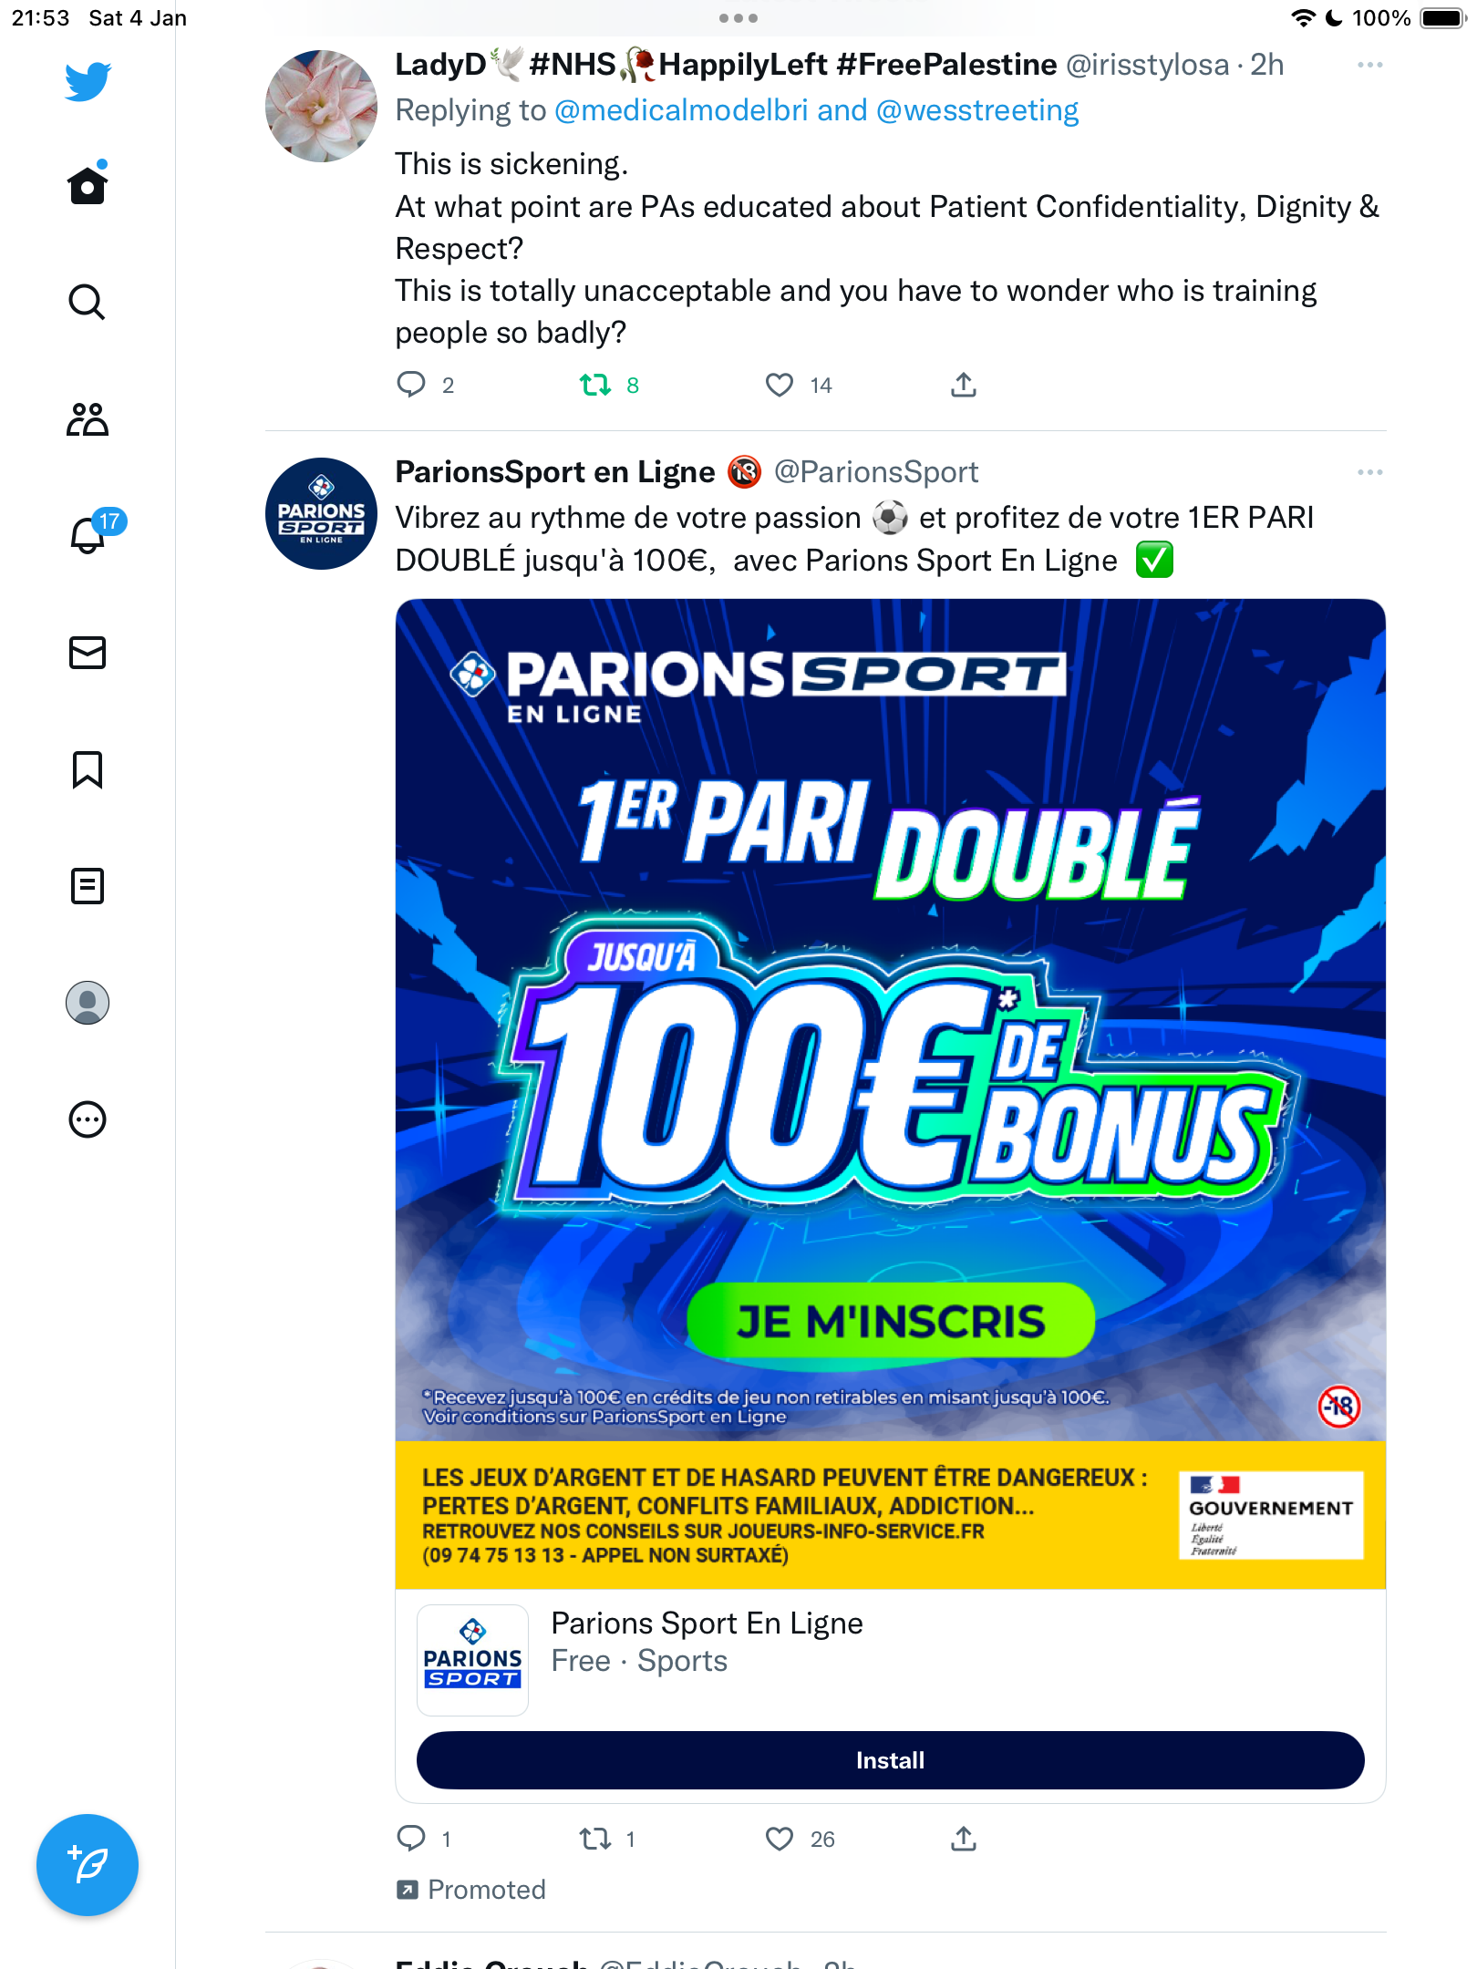Toggle retweet on LadyD's reply
Viewport: 1477px width, 1969px height.
(595, 385)
